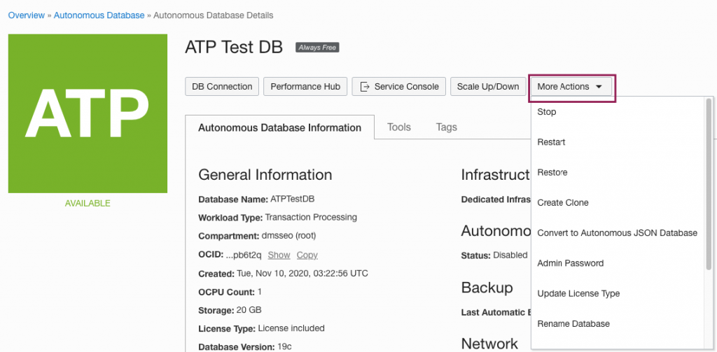Open the More Actions dropdown
Screen dimensions: 717x352
571,86
